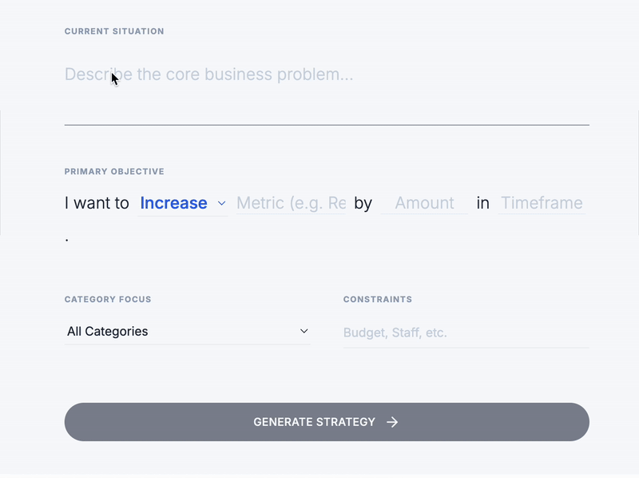Click the Timeframe input field
The height and width of the screenshot is (478, 639).
click(x=542, y=203)
